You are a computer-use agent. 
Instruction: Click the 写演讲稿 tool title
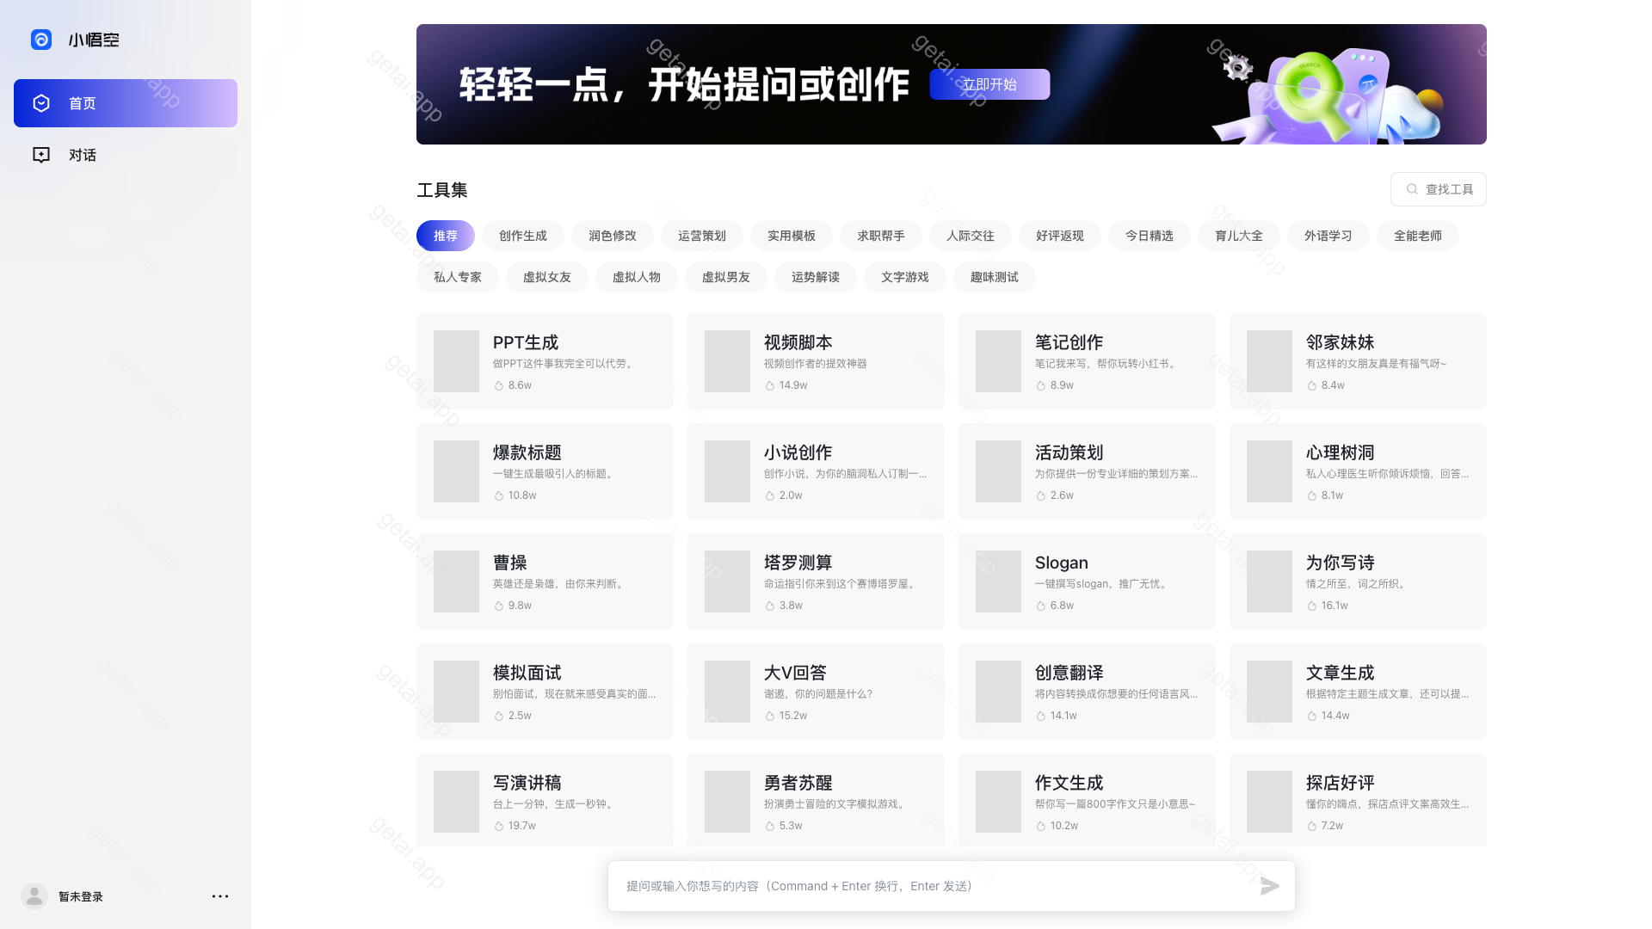click(x=527, y=783)
